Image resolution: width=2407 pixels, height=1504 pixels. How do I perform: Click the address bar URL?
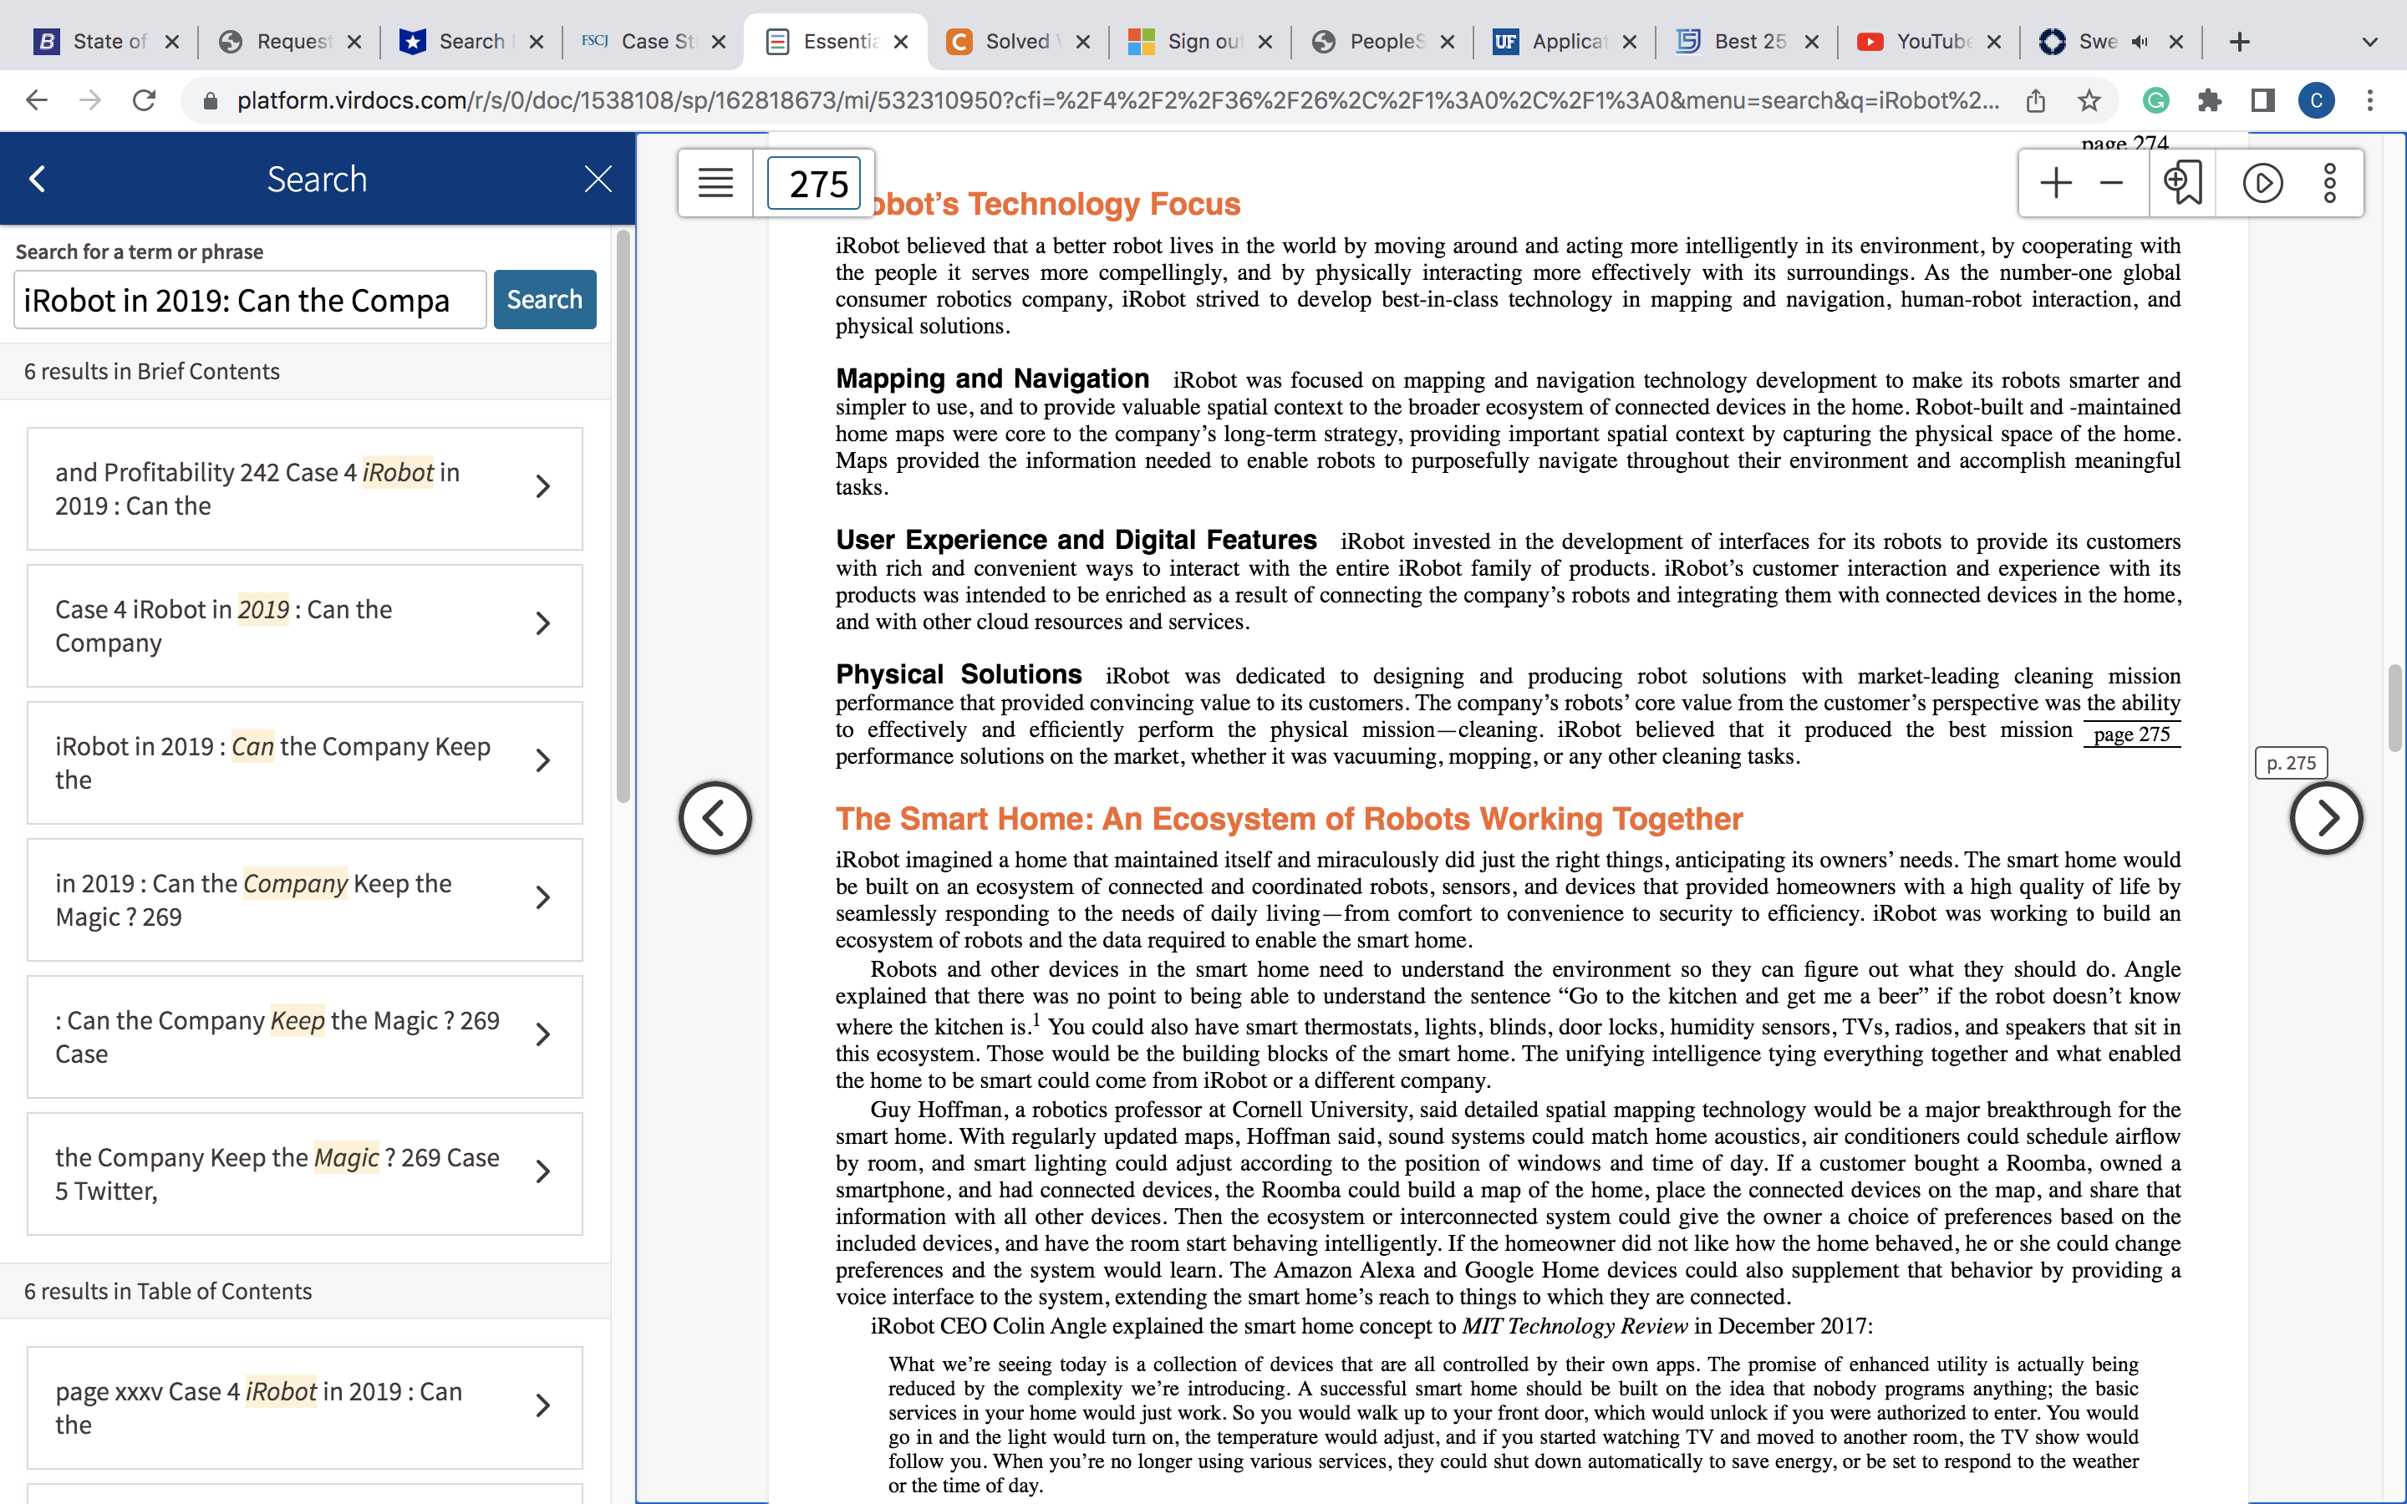pyautogui.click(x=1117, y=100)
